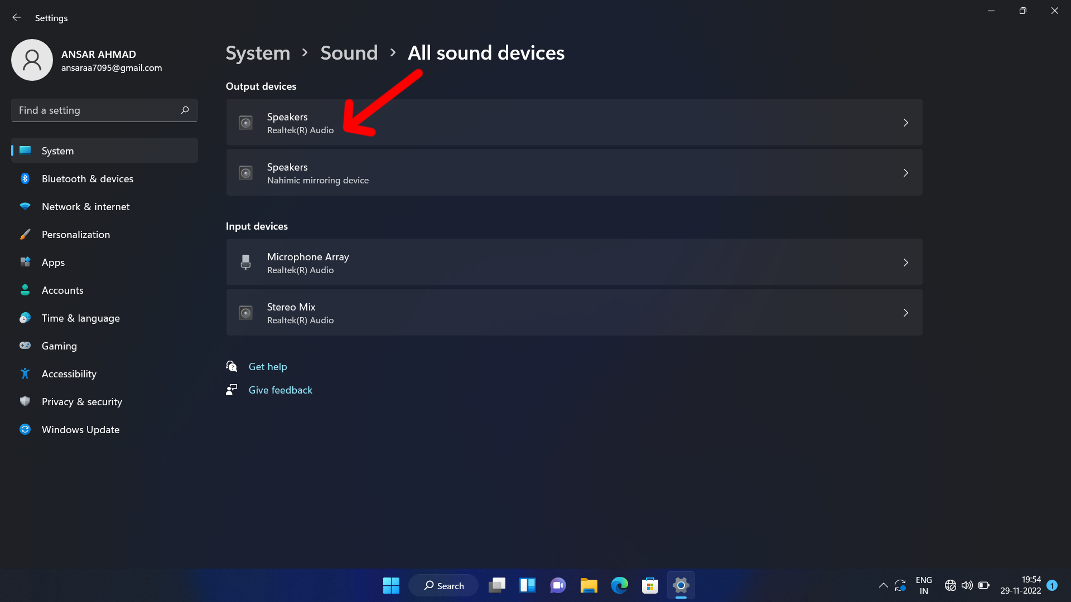Viewport: 1071px width, 602px height.
Task: Open Task View from taskbar
Action: [496, 585]
